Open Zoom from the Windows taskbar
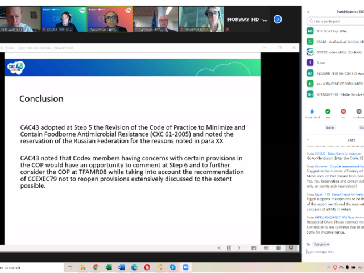The image size is (364, 273). [x=185, y=267]
